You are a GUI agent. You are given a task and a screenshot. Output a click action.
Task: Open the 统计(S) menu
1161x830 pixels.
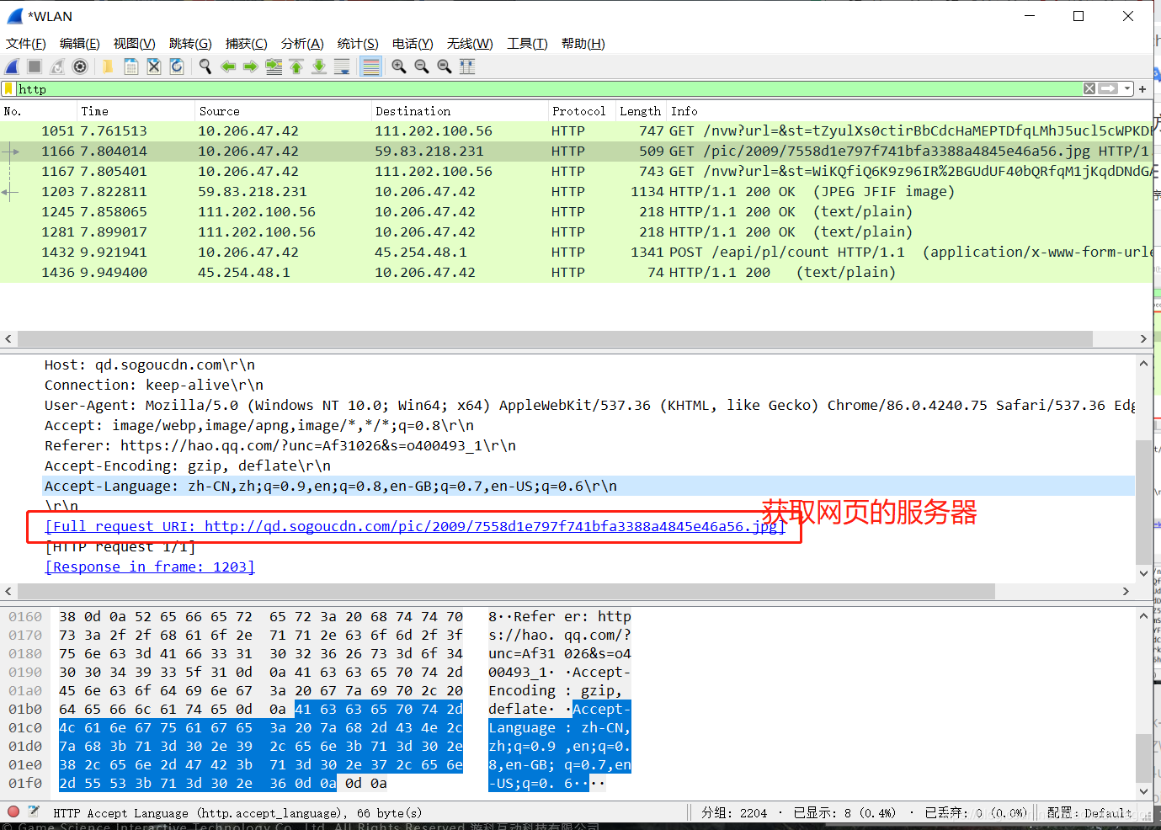358,44
